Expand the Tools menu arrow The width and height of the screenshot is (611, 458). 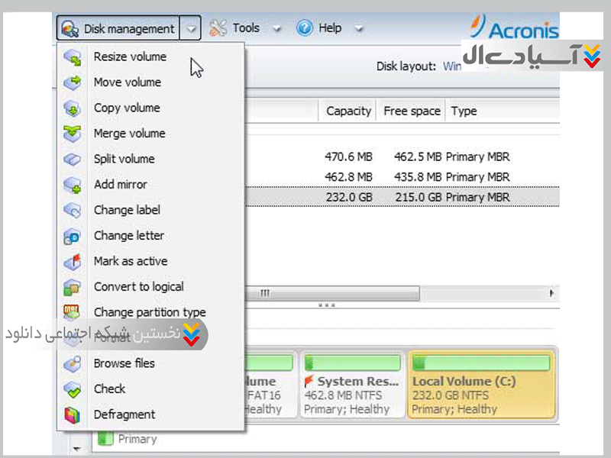(x=277, y=29)
